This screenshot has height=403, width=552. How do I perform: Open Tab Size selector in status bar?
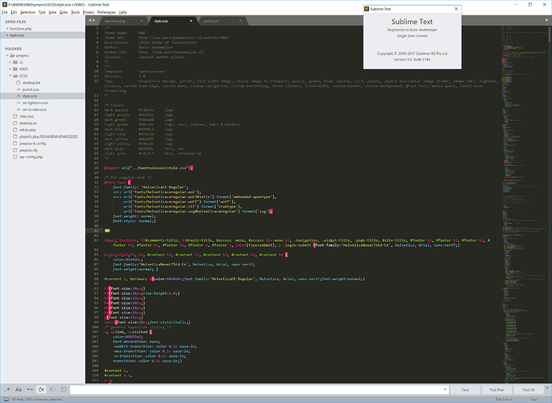(504, 400)
